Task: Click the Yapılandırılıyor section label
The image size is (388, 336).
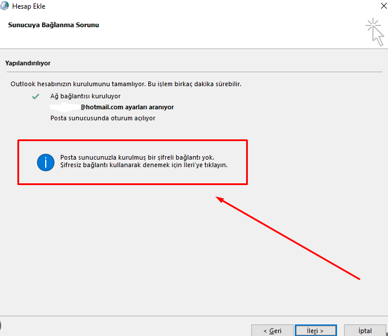Action: pyautogui.click(x=29, y=62)
